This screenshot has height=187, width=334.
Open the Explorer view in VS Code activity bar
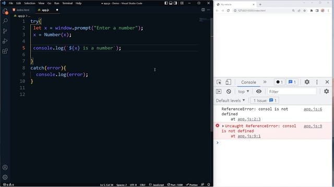pos(5,11)
